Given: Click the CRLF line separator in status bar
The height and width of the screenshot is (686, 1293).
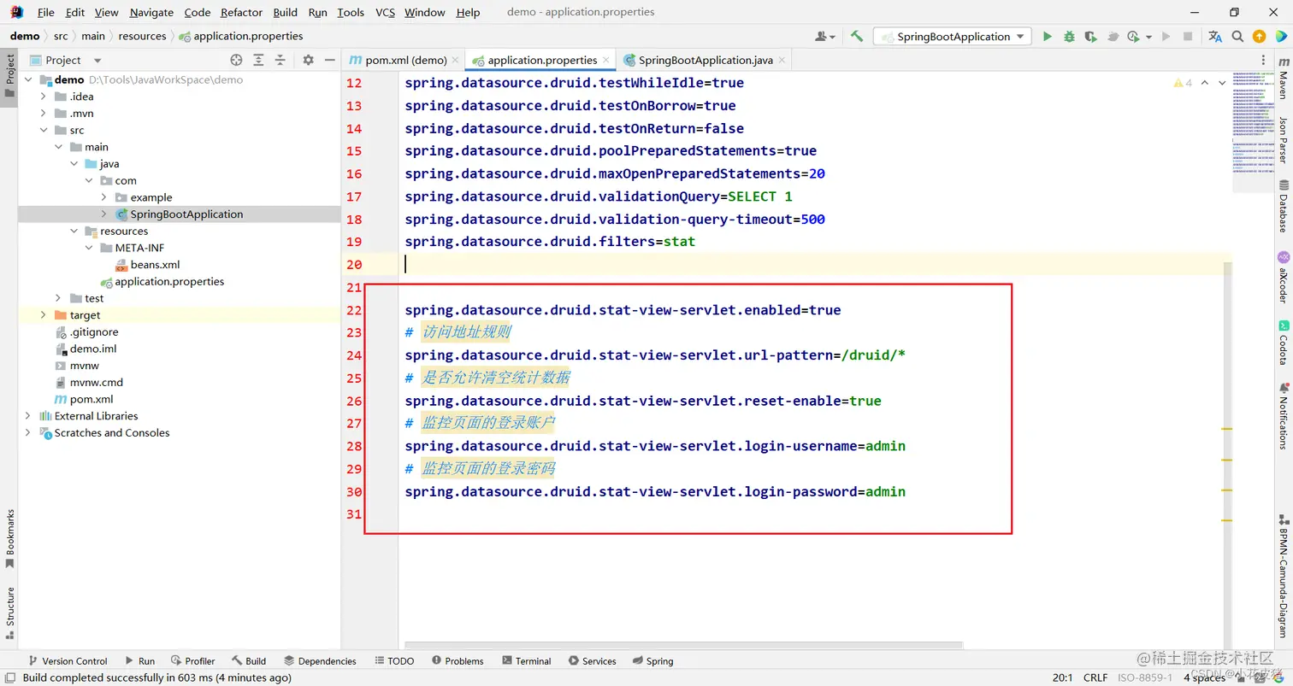Looking at the screenshot, I should point(1095,677).
